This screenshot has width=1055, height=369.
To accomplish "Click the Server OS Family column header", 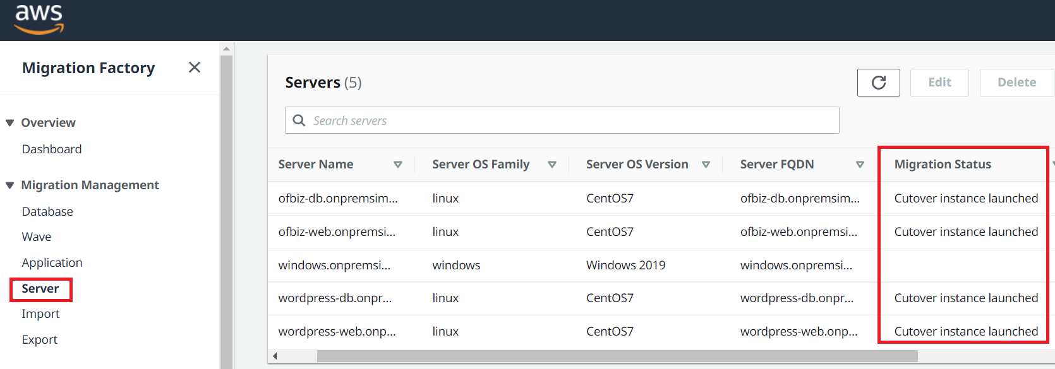I will 481,164.
